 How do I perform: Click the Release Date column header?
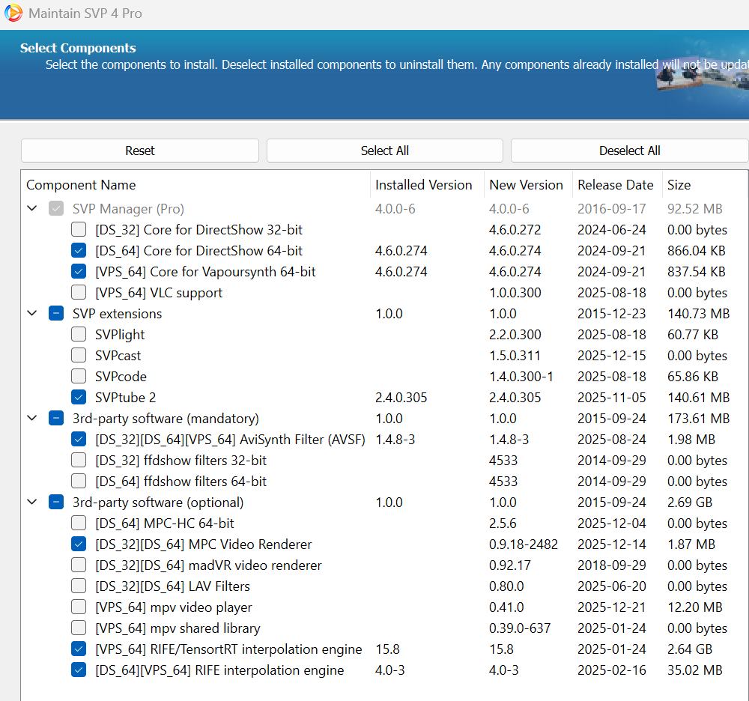point(615,185)
